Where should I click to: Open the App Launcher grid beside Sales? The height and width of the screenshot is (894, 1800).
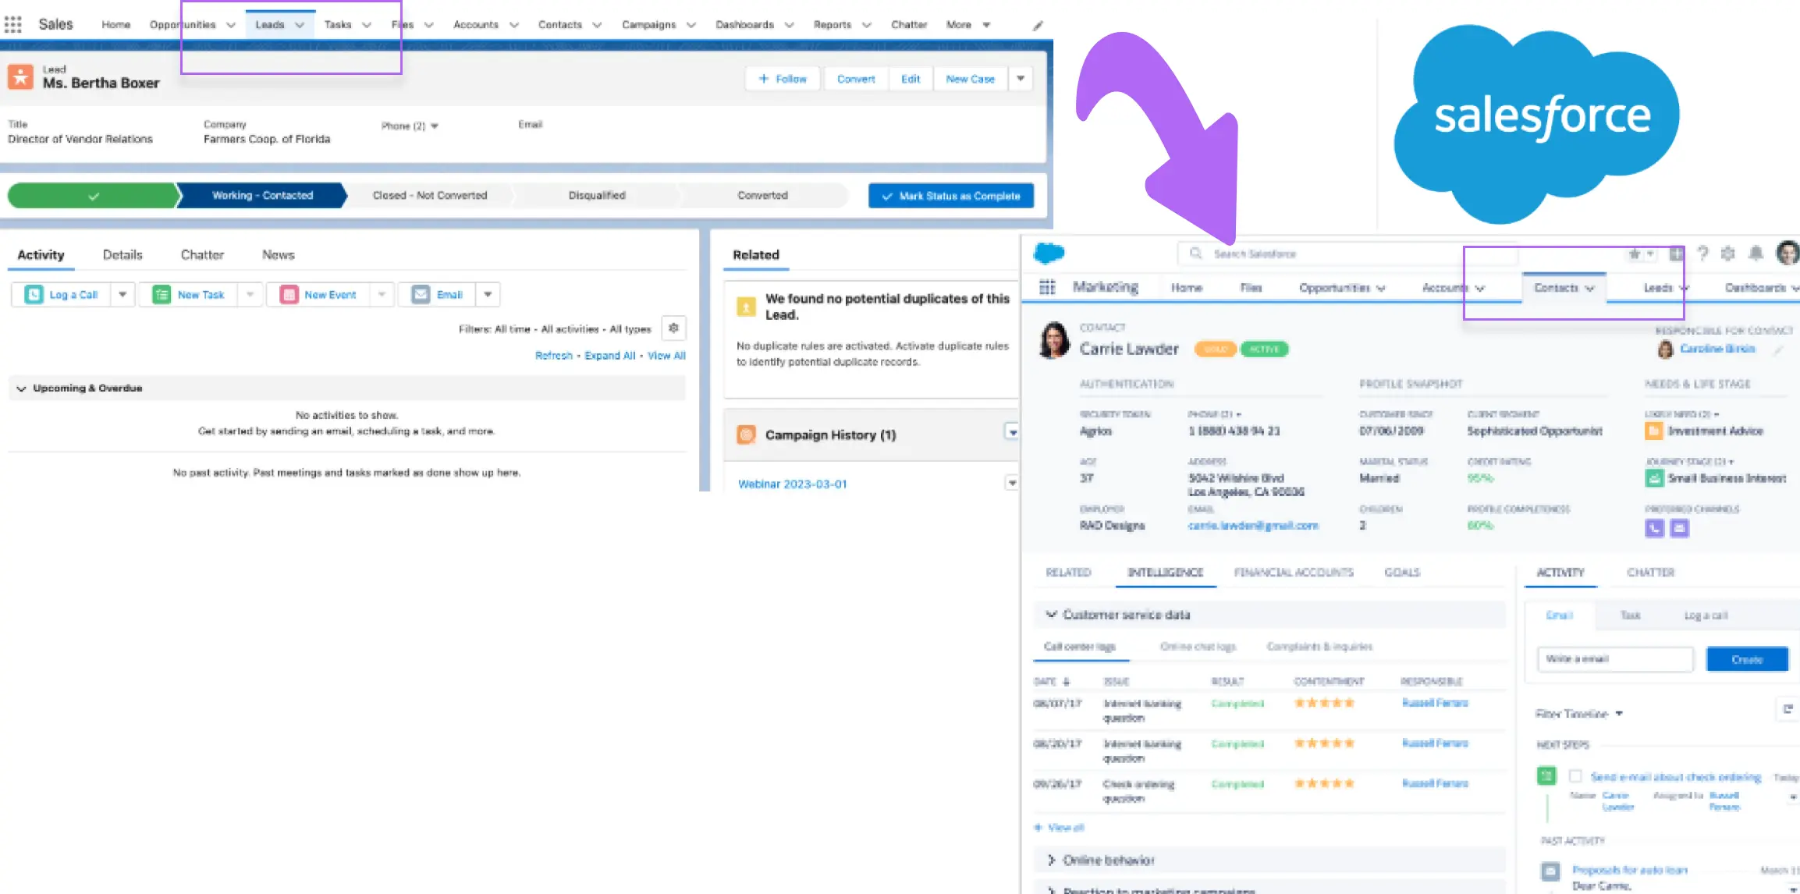(x=13, y=24)
